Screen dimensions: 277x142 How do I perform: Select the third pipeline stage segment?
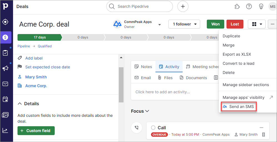(x=126, y=37)
